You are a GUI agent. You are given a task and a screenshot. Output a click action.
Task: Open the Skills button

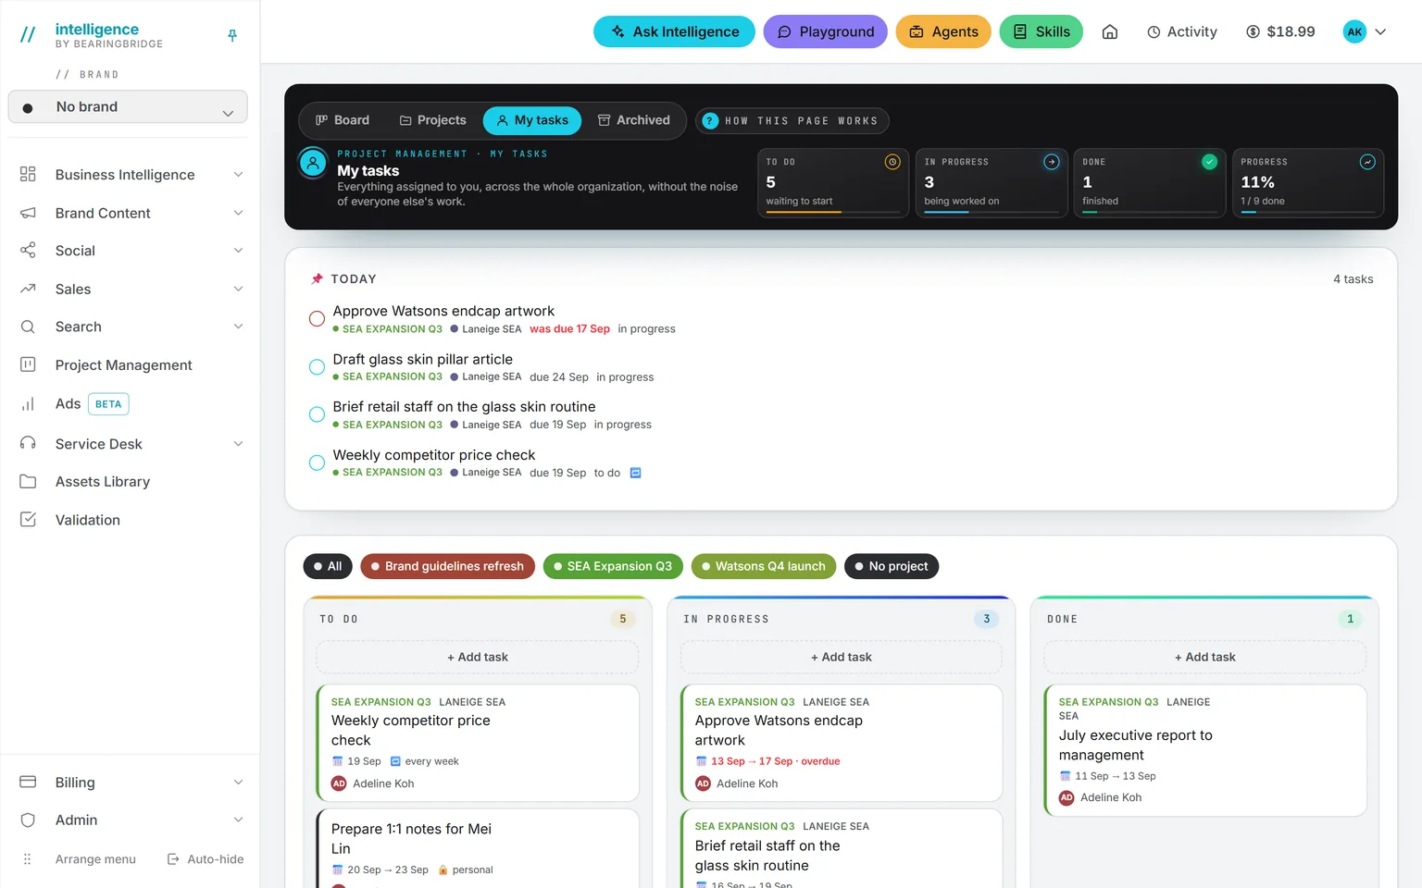pos(1041,31)
